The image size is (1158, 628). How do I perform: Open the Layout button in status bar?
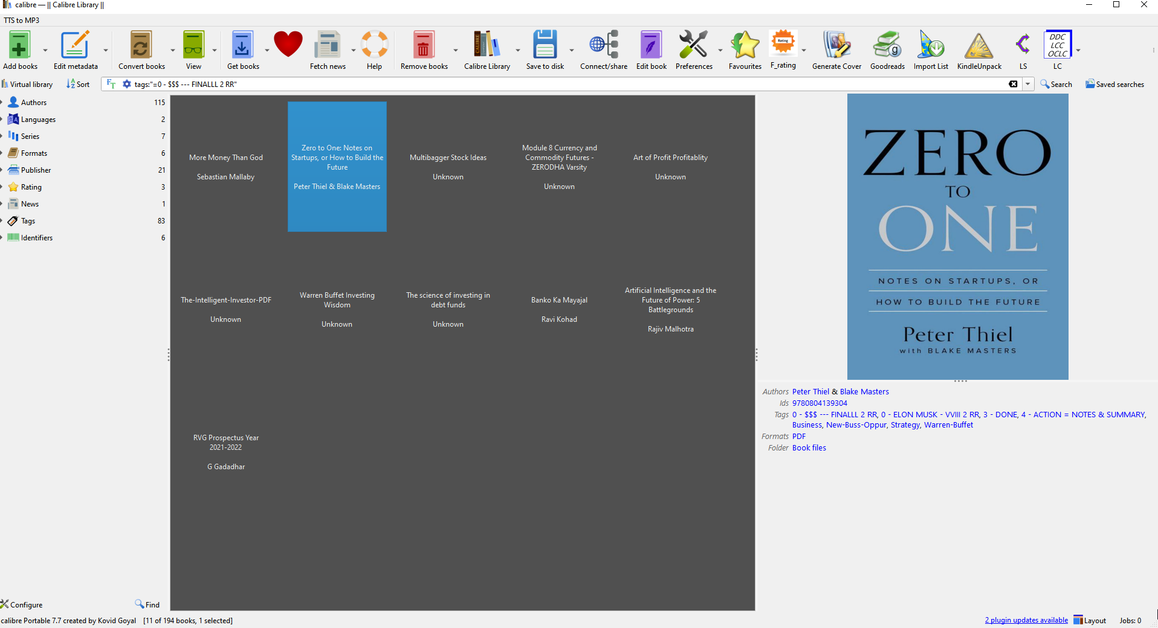(1090, 620)
